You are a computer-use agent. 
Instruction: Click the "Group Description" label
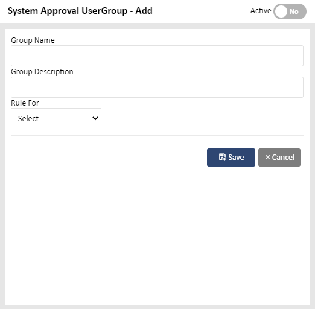click(42, 72)
